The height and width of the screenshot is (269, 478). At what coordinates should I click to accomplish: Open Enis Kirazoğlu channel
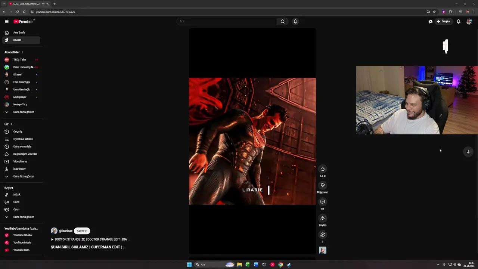point(21,82)
